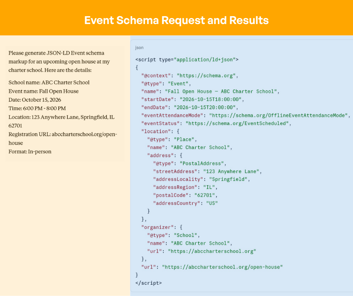Click the "Event Schema Request and Results" heading
Viewport: 353px width, 296px height.
[x=176, y=20]
